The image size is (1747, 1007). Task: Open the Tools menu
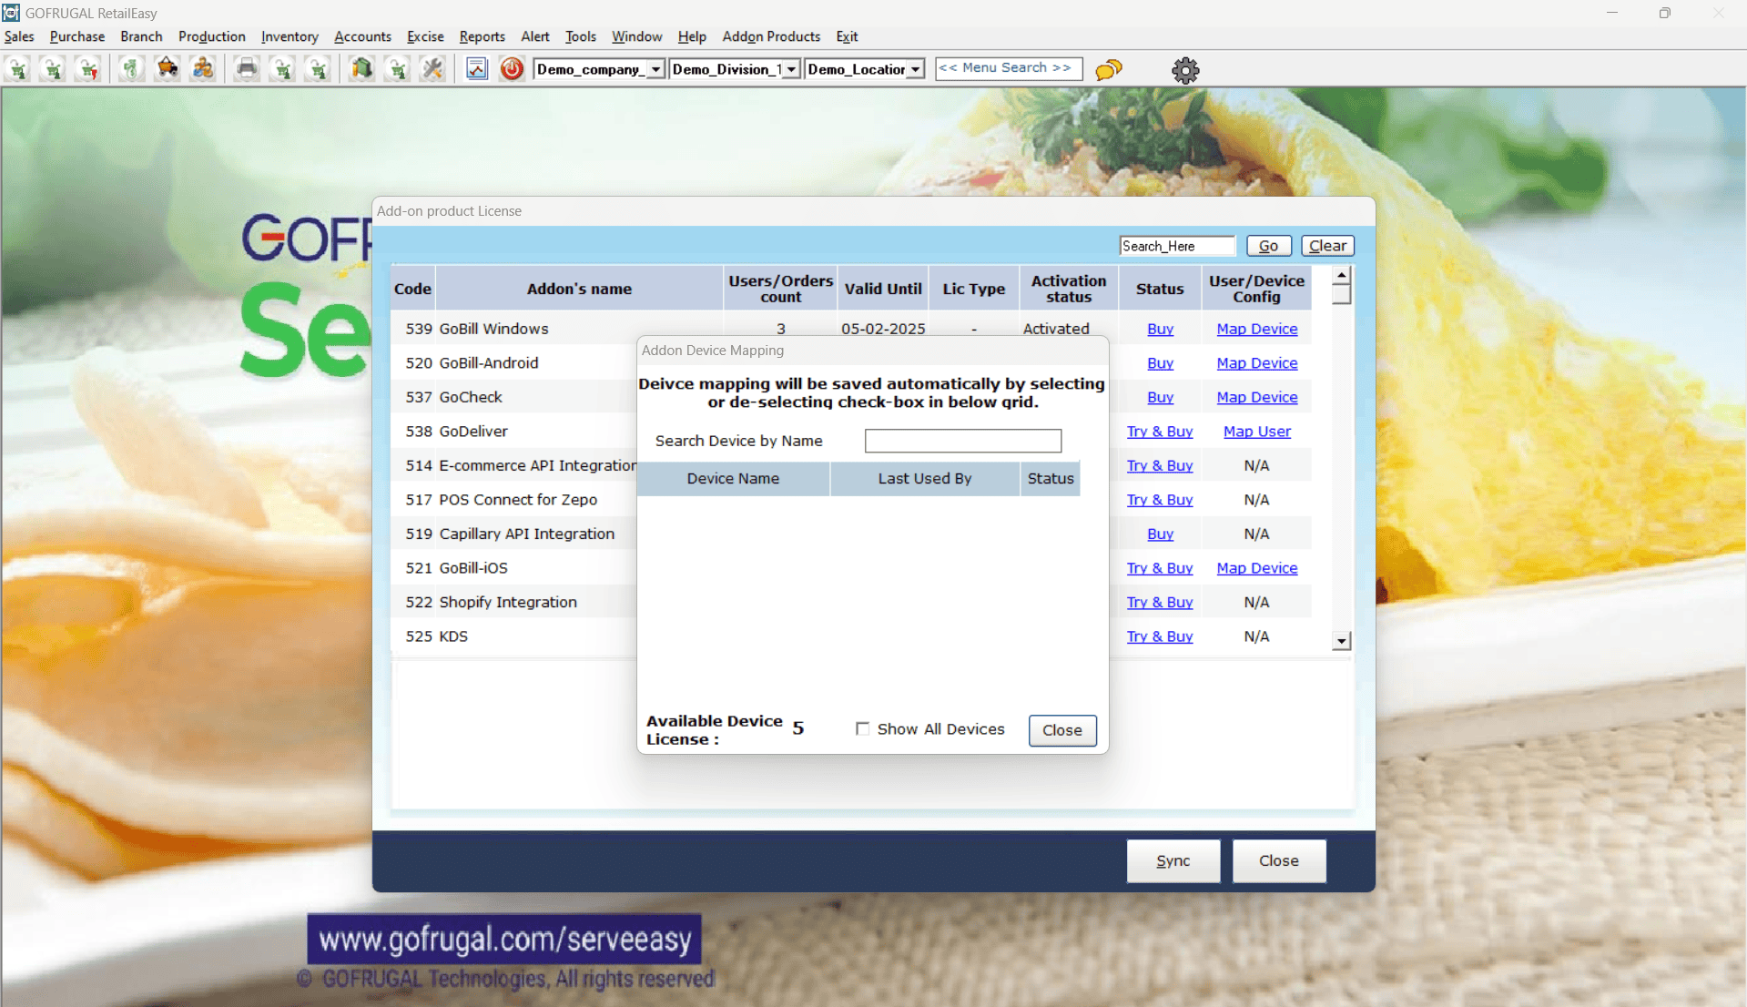point(581,36)
